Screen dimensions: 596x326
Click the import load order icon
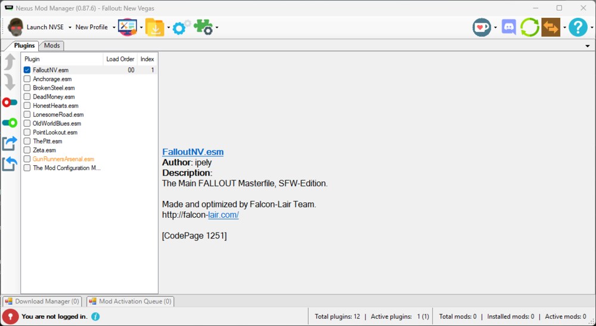point(10,164)
